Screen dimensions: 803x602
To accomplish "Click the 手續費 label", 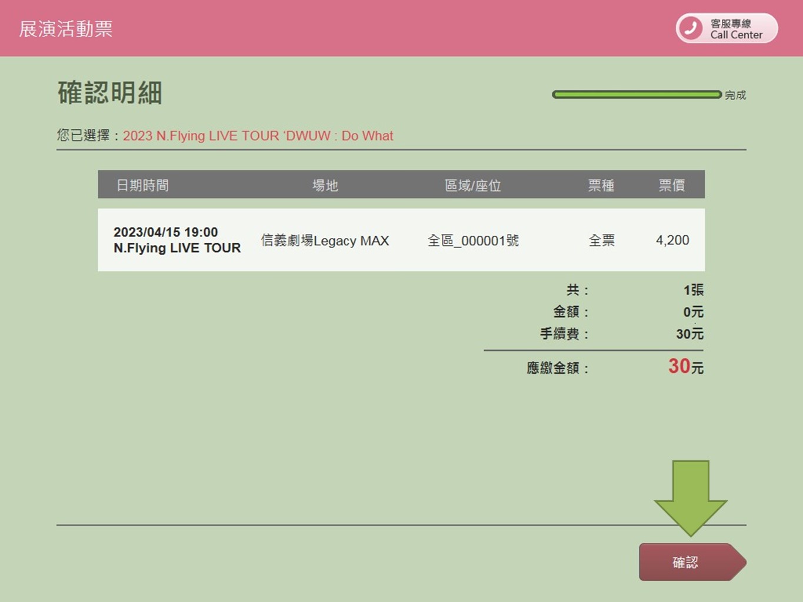I will tap(564, 334).
